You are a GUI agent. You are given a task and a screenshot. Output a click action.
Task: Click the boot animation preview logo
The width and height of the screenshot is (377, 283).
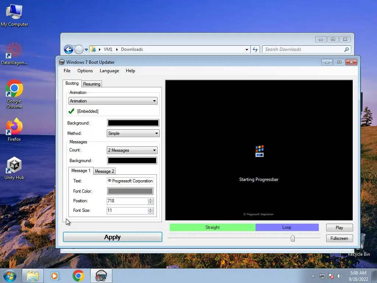(x=260, y=151)
